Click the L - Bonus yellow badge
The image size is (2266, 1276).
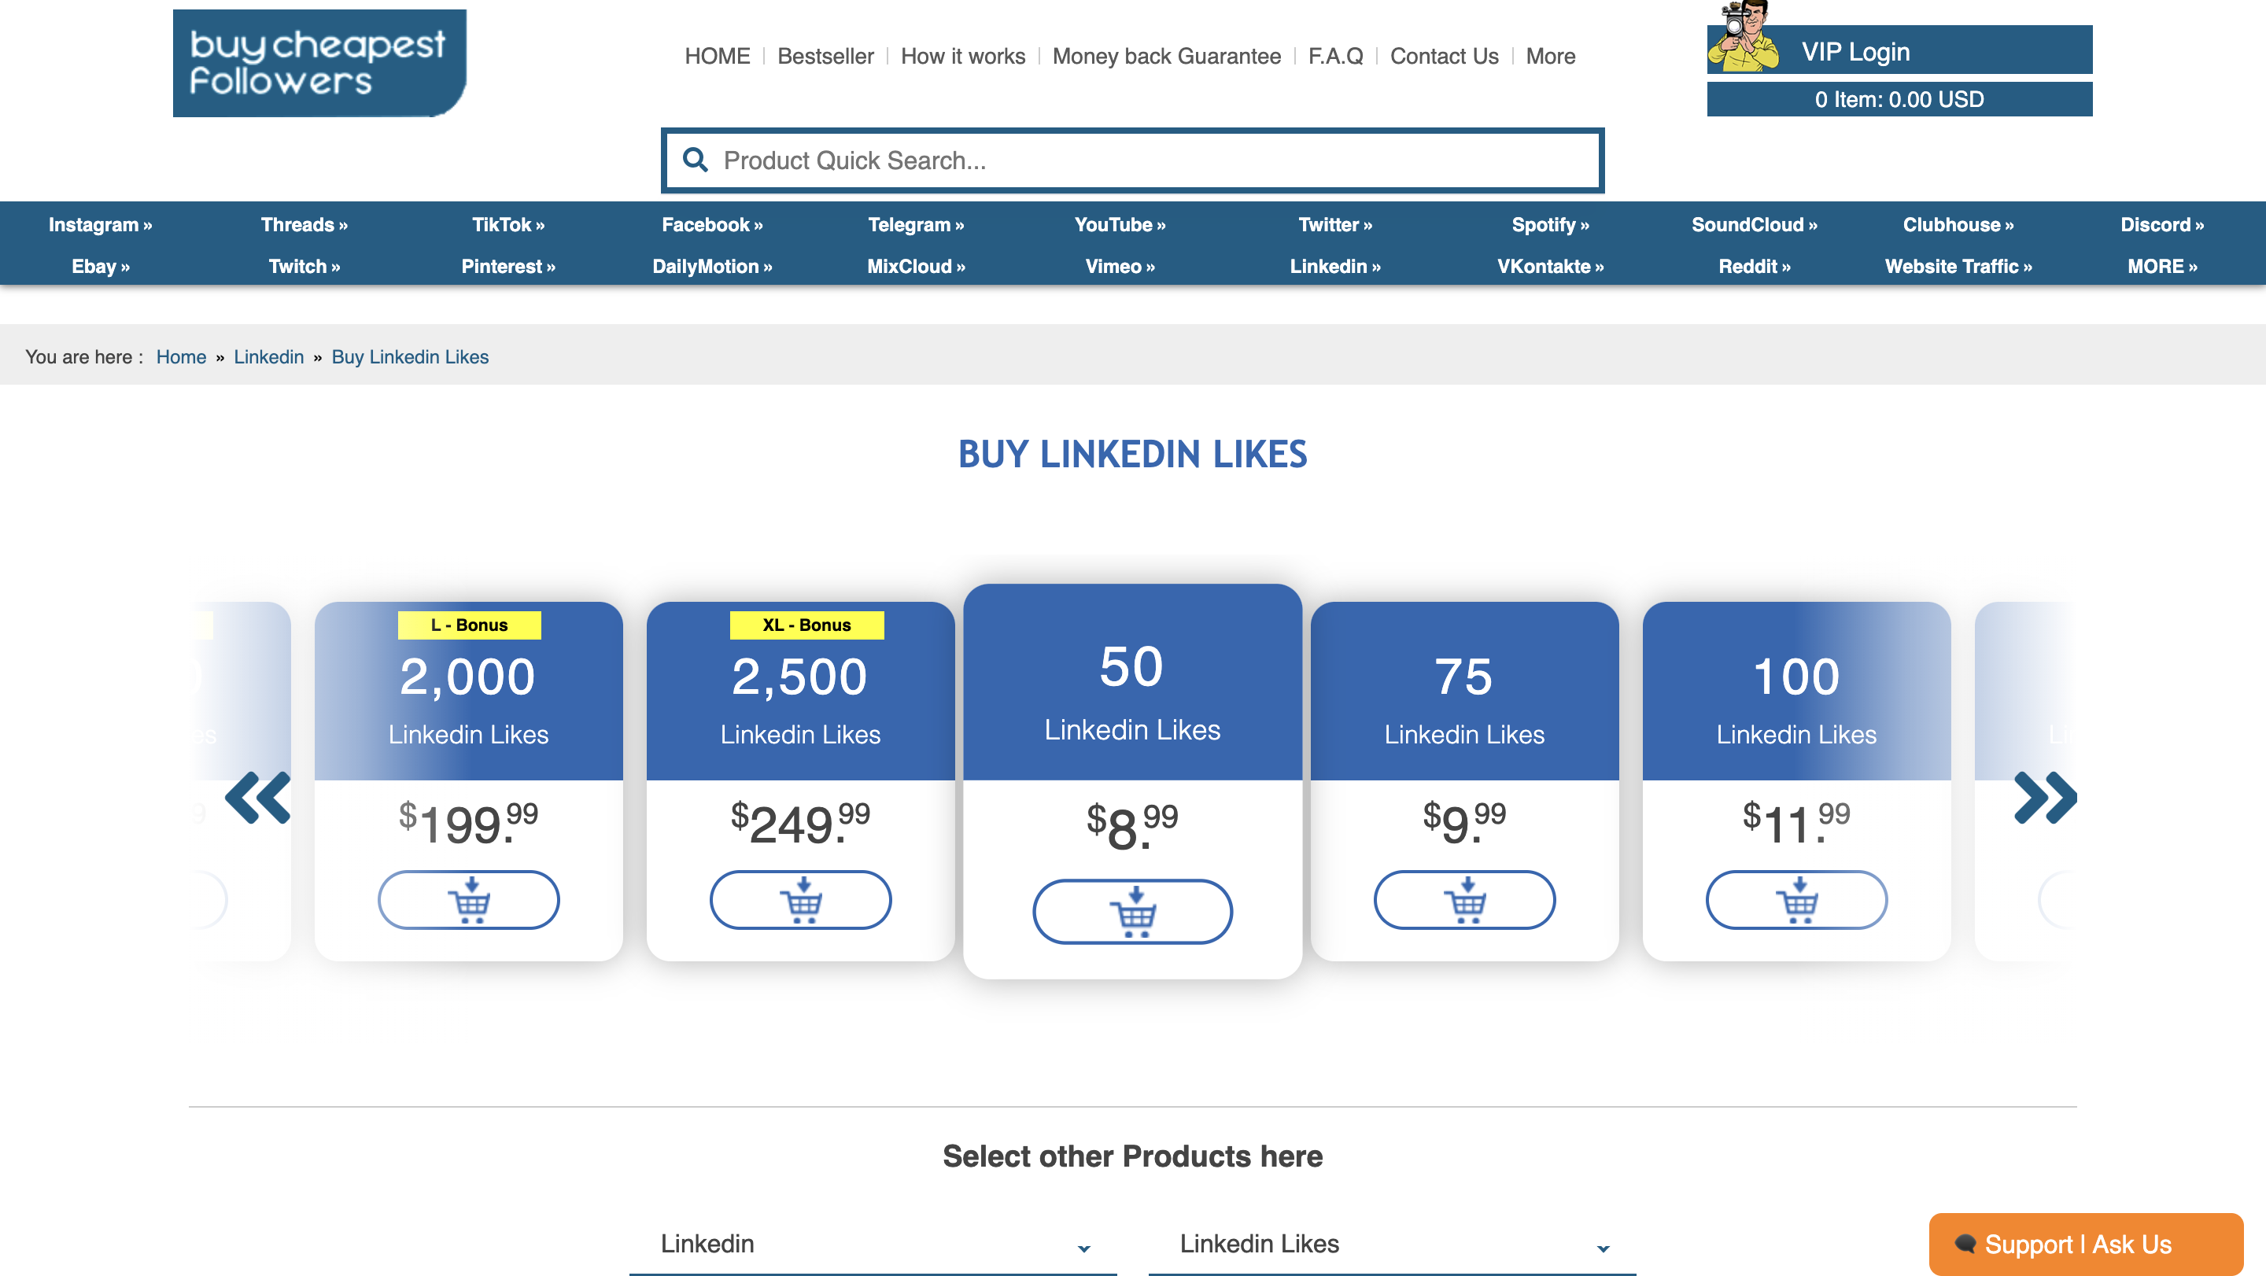pyautogui.click(x=469, y=625)
